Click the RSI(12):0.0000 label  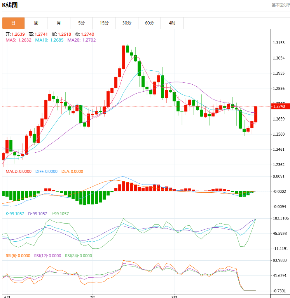tap(47, 256)
